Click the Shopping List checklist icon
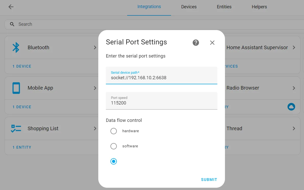 16,128
